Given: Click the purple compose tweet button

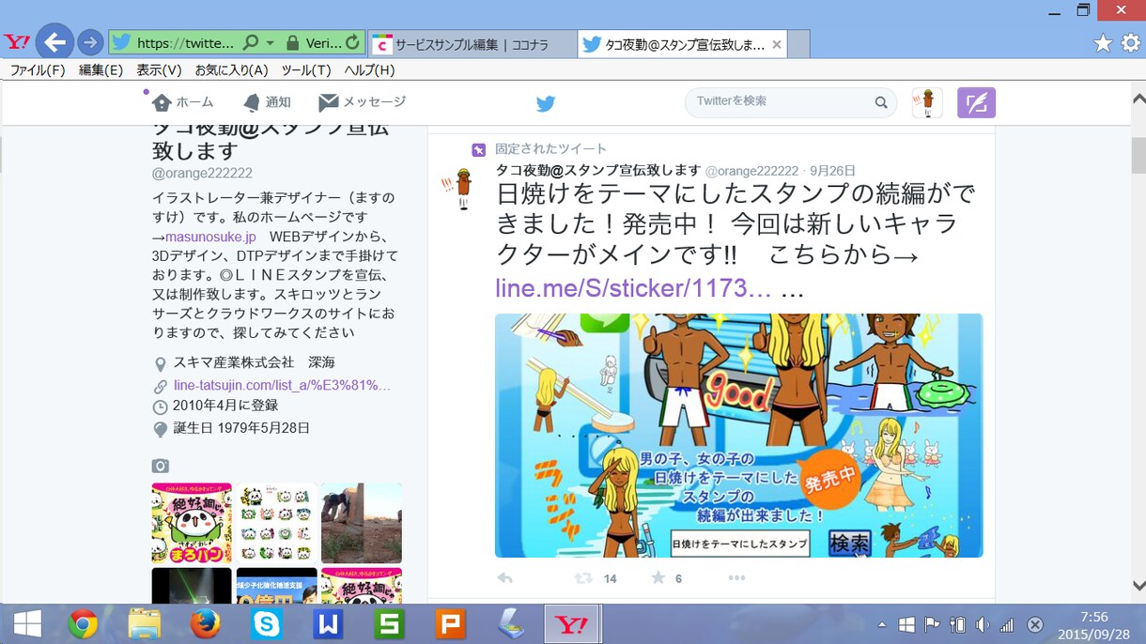Looking at the screenshot, I should (x=976, y=102).
